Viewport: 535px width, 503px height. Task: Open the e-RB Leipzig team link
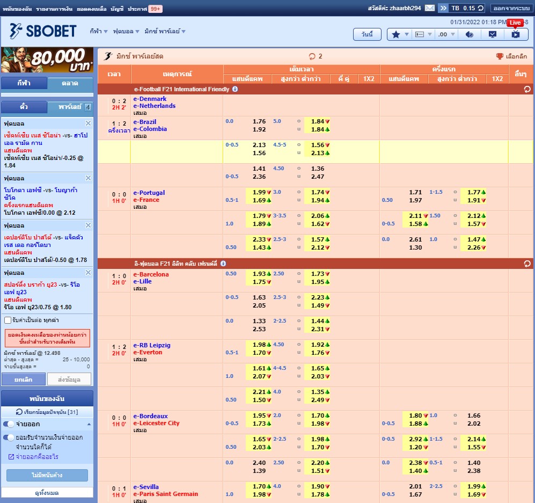point(152,345)
